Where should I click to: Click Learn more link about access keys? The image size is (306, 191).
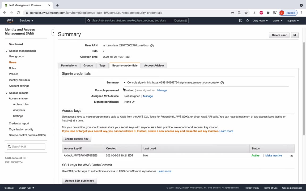click(x=226, y=131)
